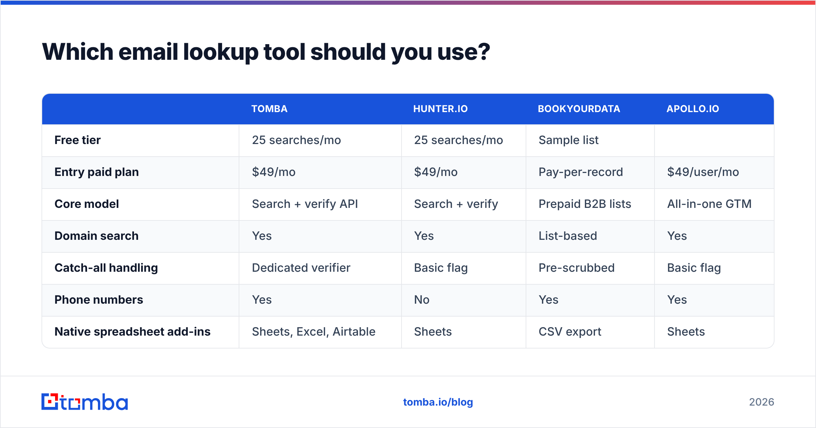Open the tomba.io/blog link
Screen dimensions: 816x428
tap(438, 402)
